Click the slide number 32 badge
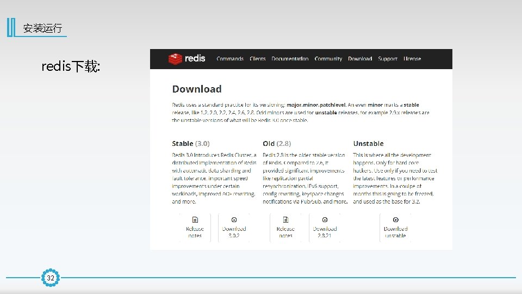The image size is (522, 294). click(51, 278)
